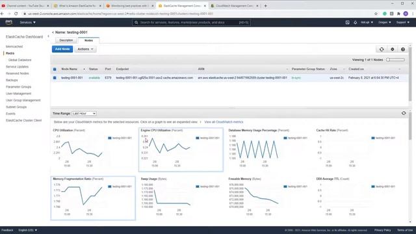Open View all CloudWatch metrics link
The height and width of the screenshot is (234, 416).
(224, 122)
